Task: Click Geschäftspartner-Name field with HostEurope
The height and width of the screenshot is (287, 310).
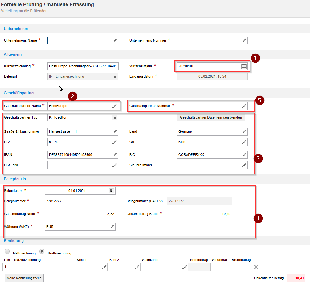Action: 83,106
